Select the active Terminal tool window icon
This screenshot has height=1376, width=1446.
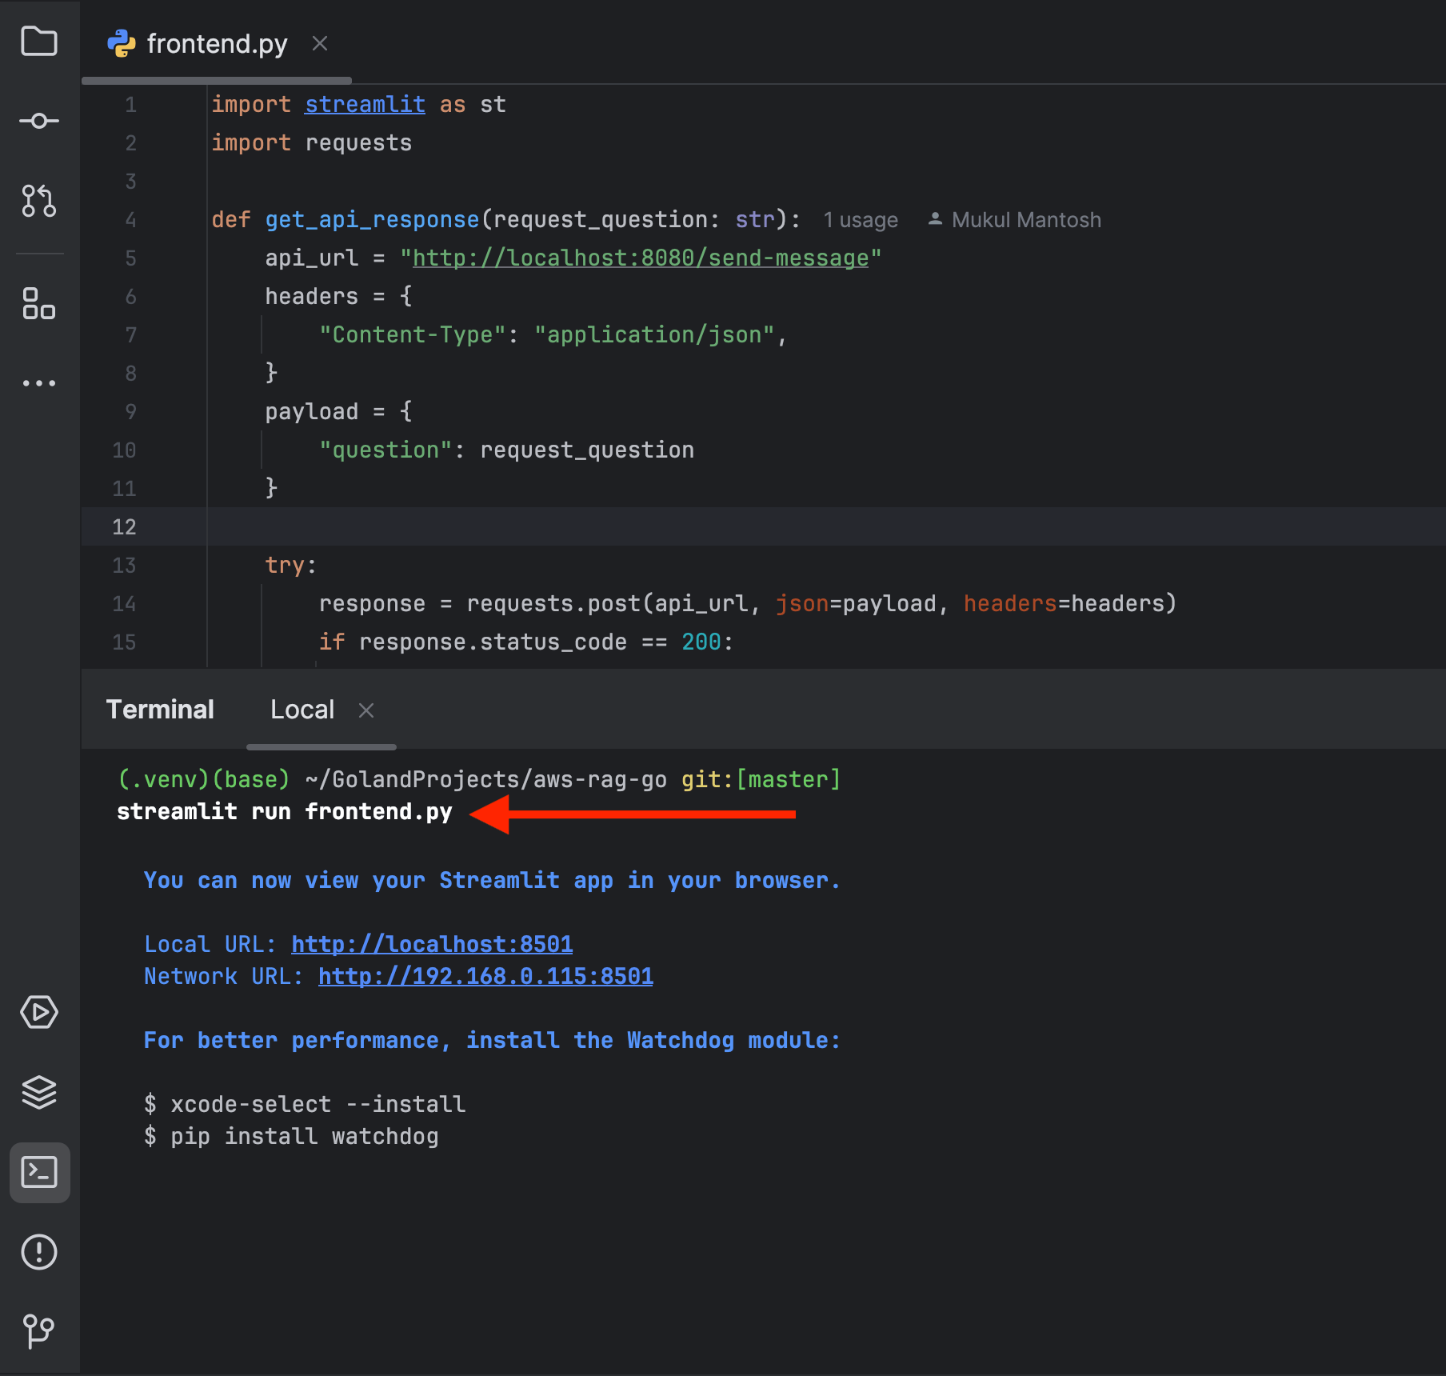[x=39, y=1173]
